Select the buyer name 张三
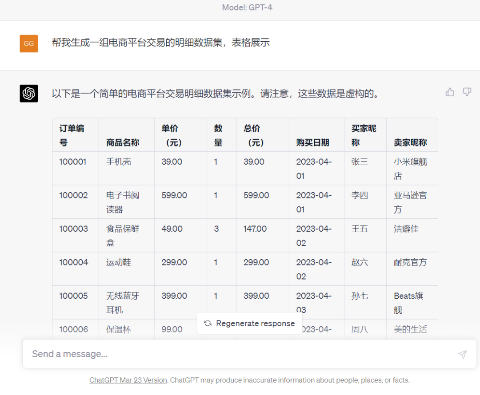Viewport: 480px width, 395px height. (359, 162)
